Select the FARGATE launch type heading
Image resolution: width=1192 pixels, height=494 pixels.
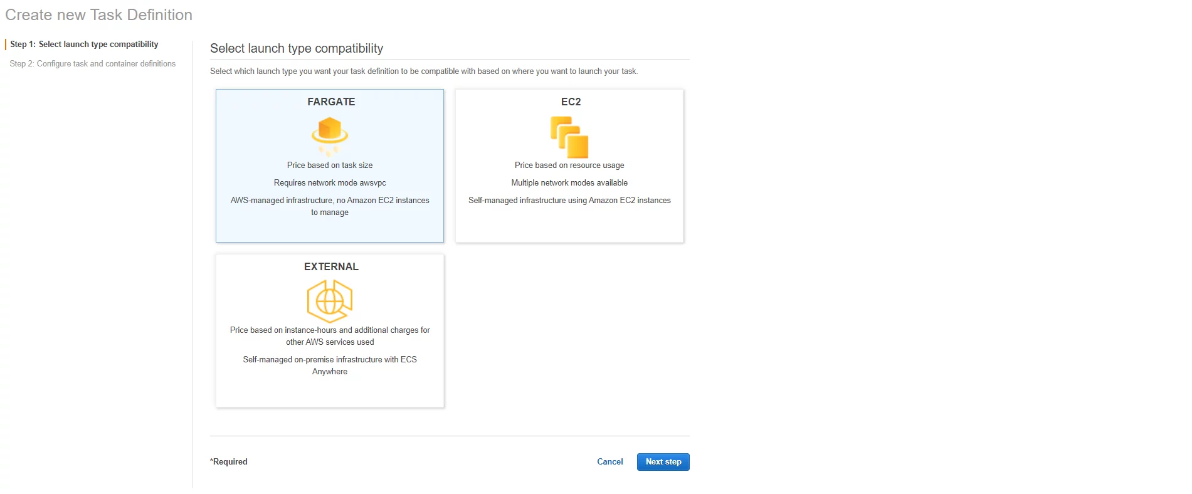331,102
